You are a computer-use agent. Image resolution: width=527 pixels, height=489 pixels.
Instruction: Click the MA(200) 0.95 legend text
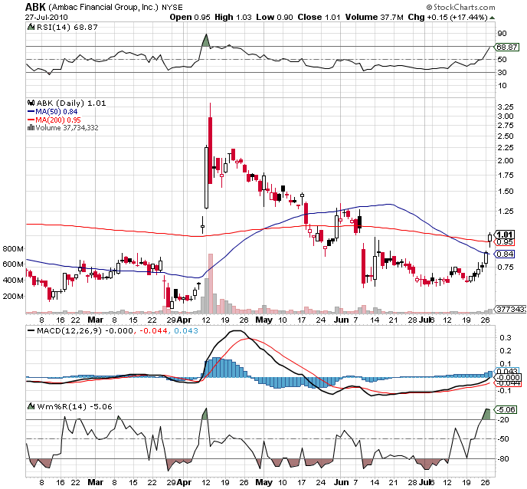58,120
